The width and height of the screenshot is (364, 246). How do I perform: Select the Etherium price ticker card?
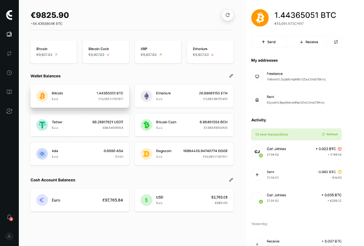point(210,51)
